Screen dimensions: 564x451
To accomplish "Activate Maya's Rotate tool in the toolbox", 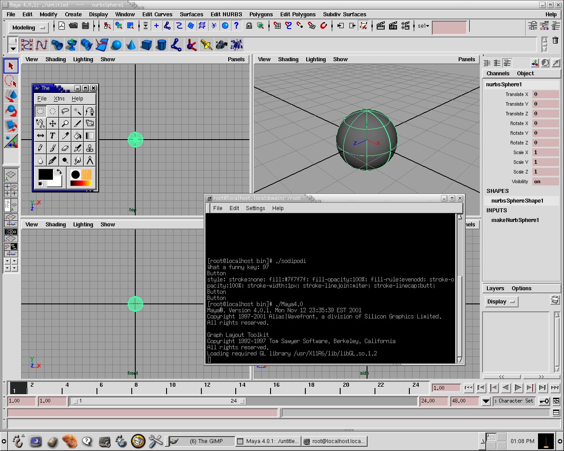I will coord(11,111).
